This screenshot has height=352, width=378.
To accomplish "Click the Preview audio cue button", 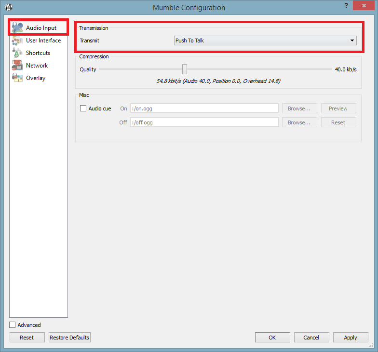I will (338, 108).
